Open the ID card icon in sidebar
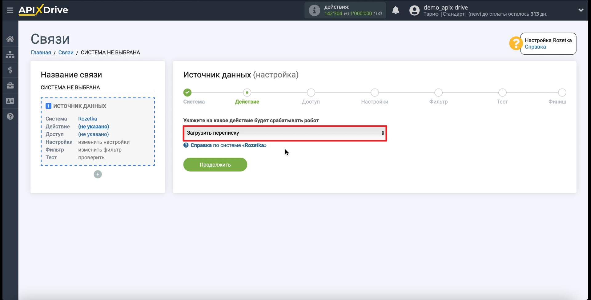This screenshot has width=591, height=300. pyautogui.click(x=10, y=101)
